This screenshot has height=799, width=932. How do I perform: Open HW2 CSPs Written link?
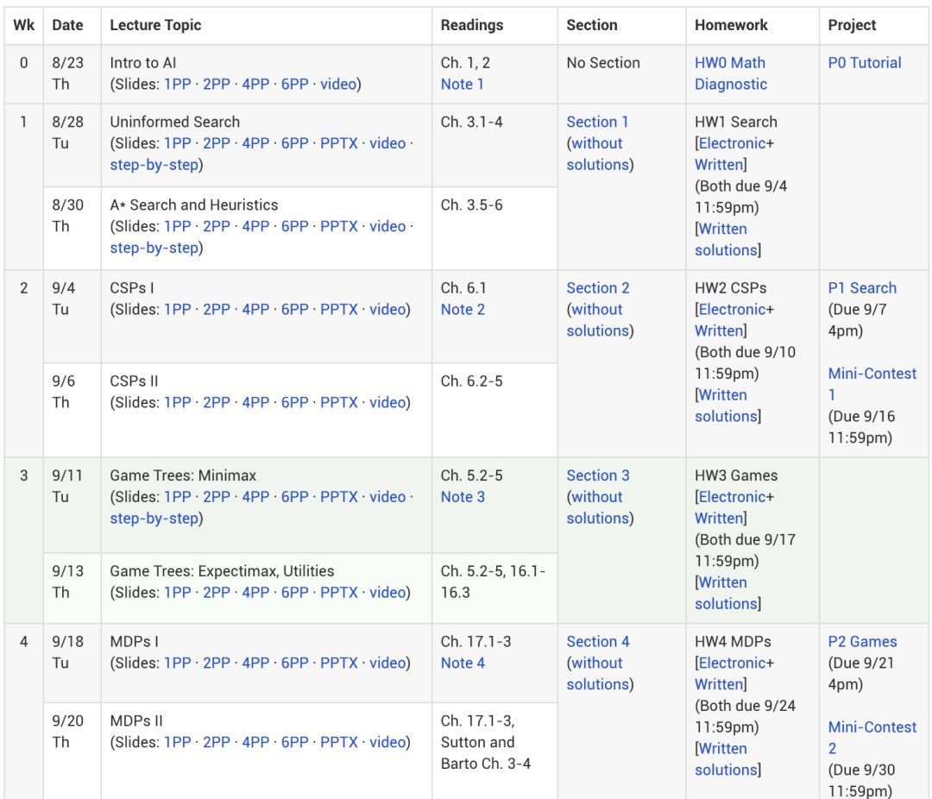(x=719, y=330)
